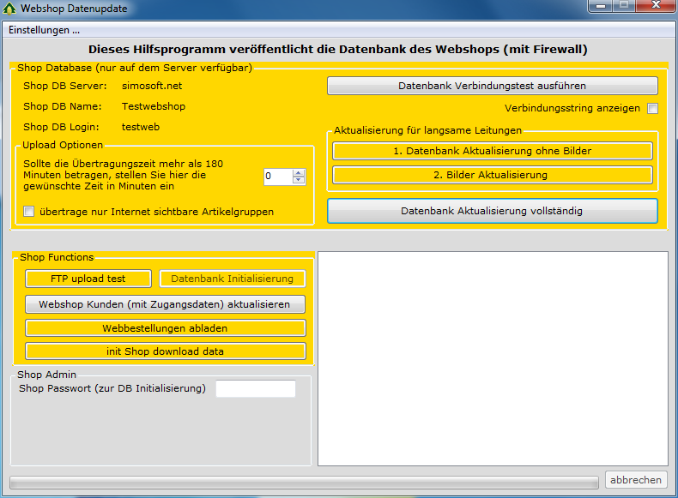This screenshot has width=678, height=498.
Task: Focus the transfer time minutes field
Action: 277,176
